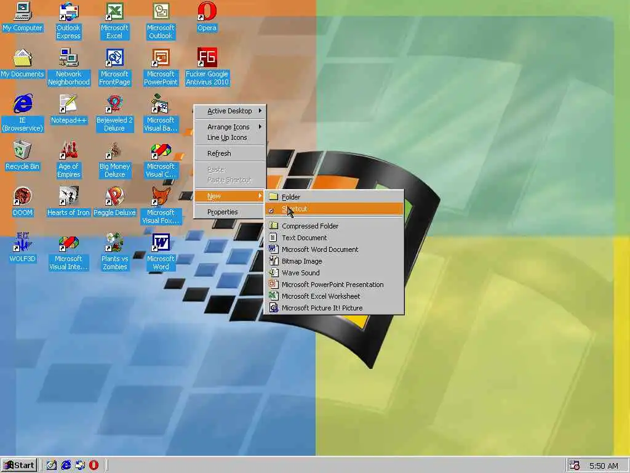Launch Internet Explorer from quick launch

click(66, 466)
